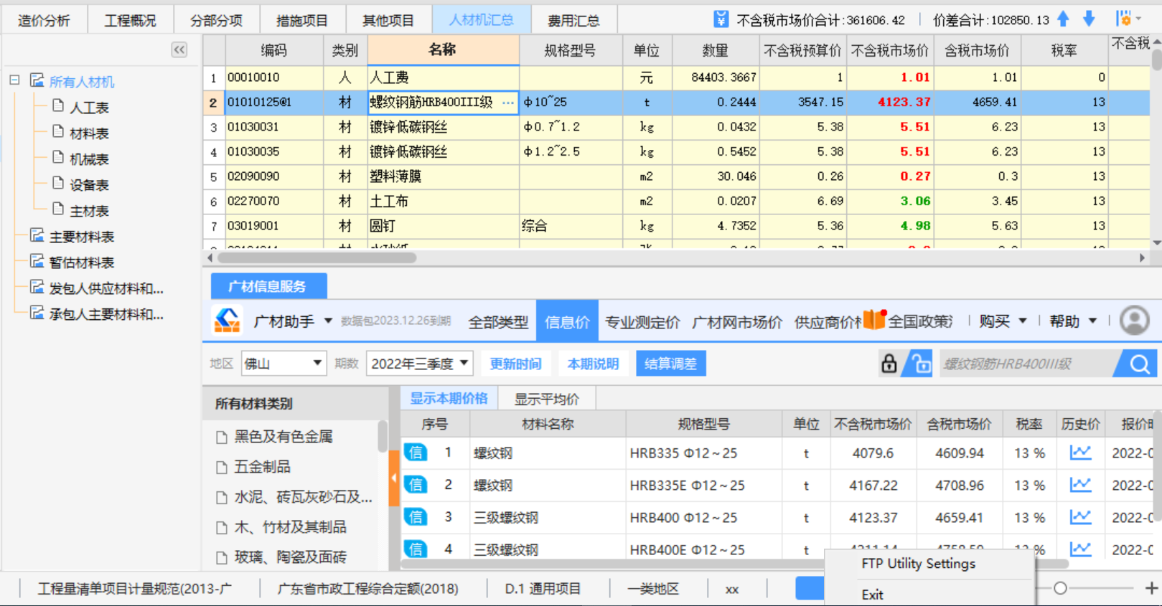Click the blue down arrow icon

point(1089,19)
